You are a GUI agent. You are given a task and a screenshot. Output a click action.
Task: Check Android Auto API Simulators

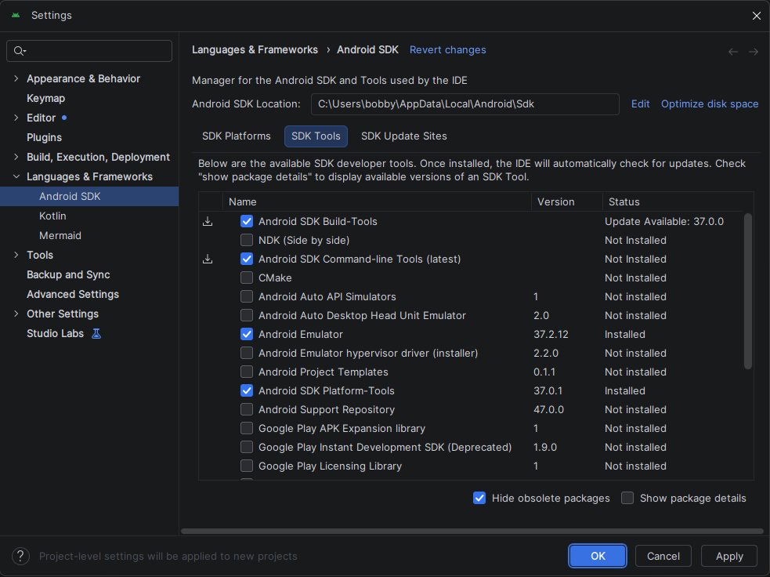247,296
